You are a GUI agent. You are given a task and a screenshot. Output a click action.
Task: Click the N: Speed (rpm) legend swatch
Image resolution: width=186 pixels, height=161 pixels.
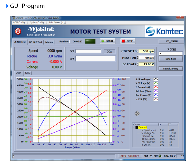coord(156,79)
